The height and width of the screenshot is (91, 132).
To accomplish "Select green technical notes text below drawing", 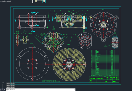I will tap(51, 81).
